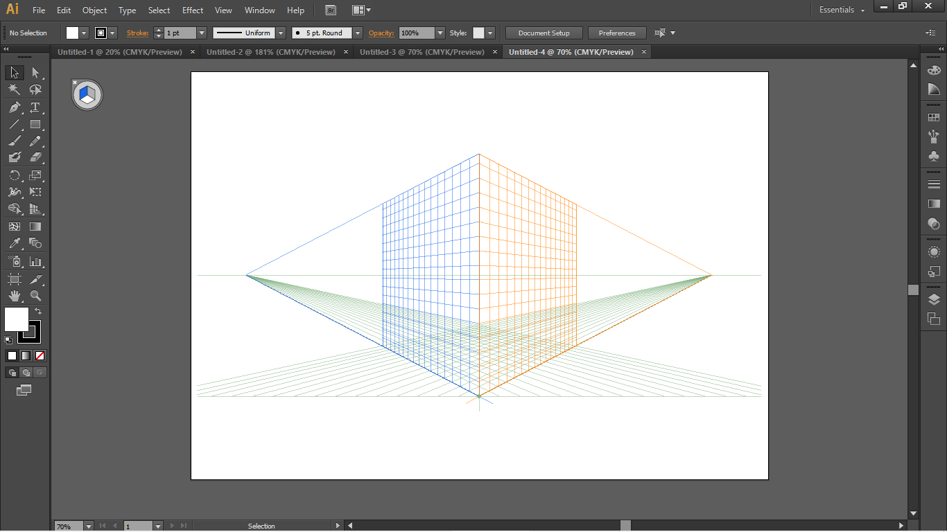The height and width of the screenshot is (532, 947).
Task: Swap fill and stroke colors
Action: tap(38, 310)
